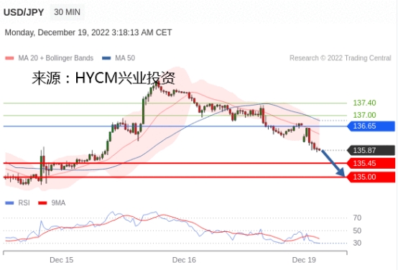Click the MA 50 blue legend swatch
Viewport: 398px width, 270px height.
(x=106, y=58)
